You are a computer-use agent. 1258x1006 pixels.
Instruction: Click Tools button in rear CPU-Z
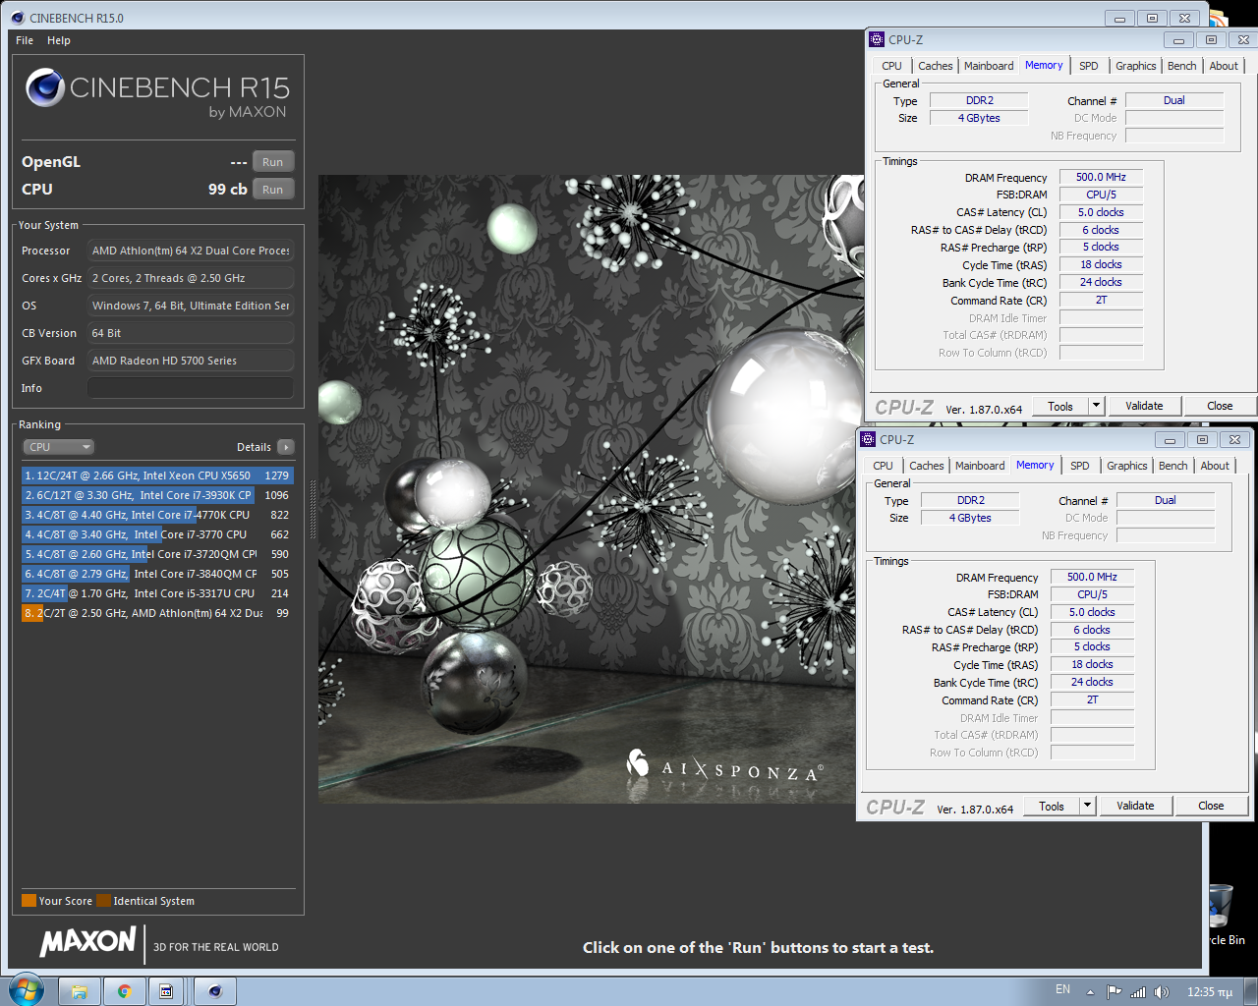1060,406
